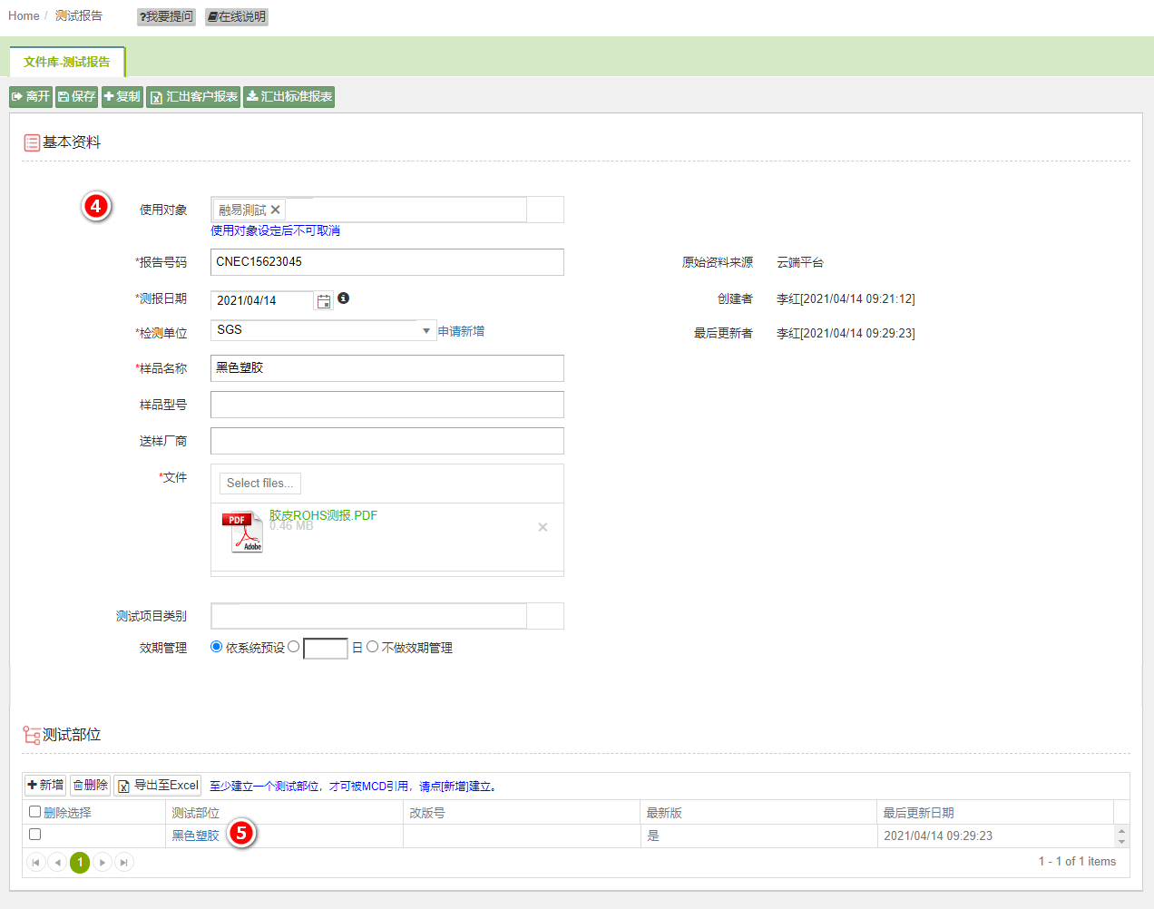The height and width of the screenshot is (909, 1154).
Task: Click the 删除 button in 测试部位
Action: tap(91, 786)
